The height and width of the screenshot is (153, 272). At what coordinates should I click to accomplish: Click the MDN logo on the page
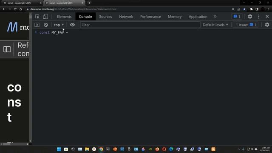18,27
